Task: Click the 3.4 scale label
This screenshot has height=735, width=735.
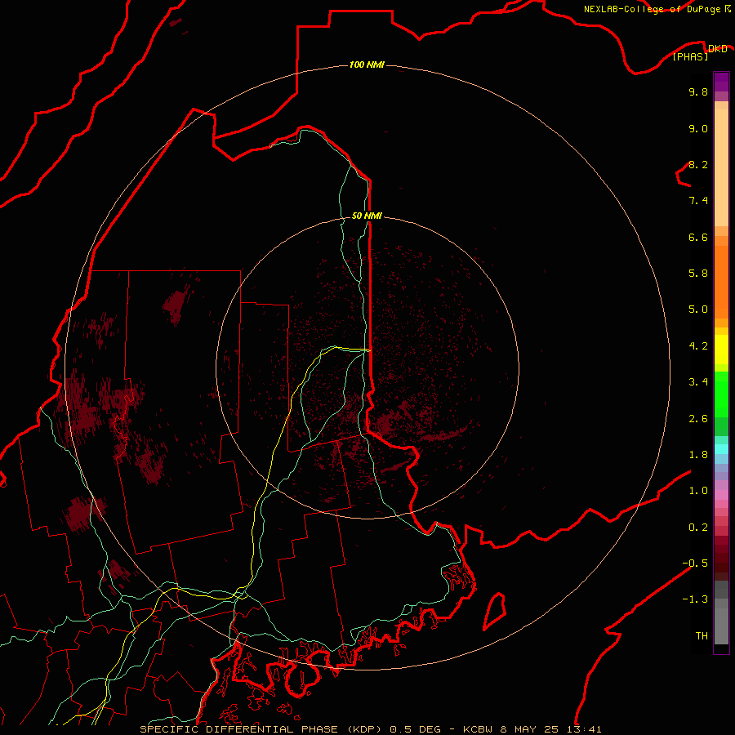Action: pyautogui.click(x=698, y=382)
